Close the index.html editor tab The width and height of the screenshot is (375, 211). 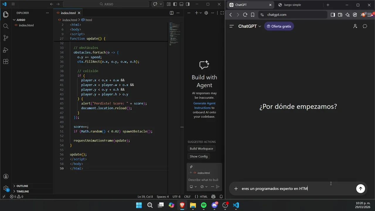[79, 13]
